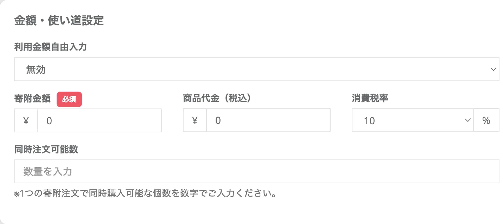Click the 数量を入力 placeholder text

(48, 172)
